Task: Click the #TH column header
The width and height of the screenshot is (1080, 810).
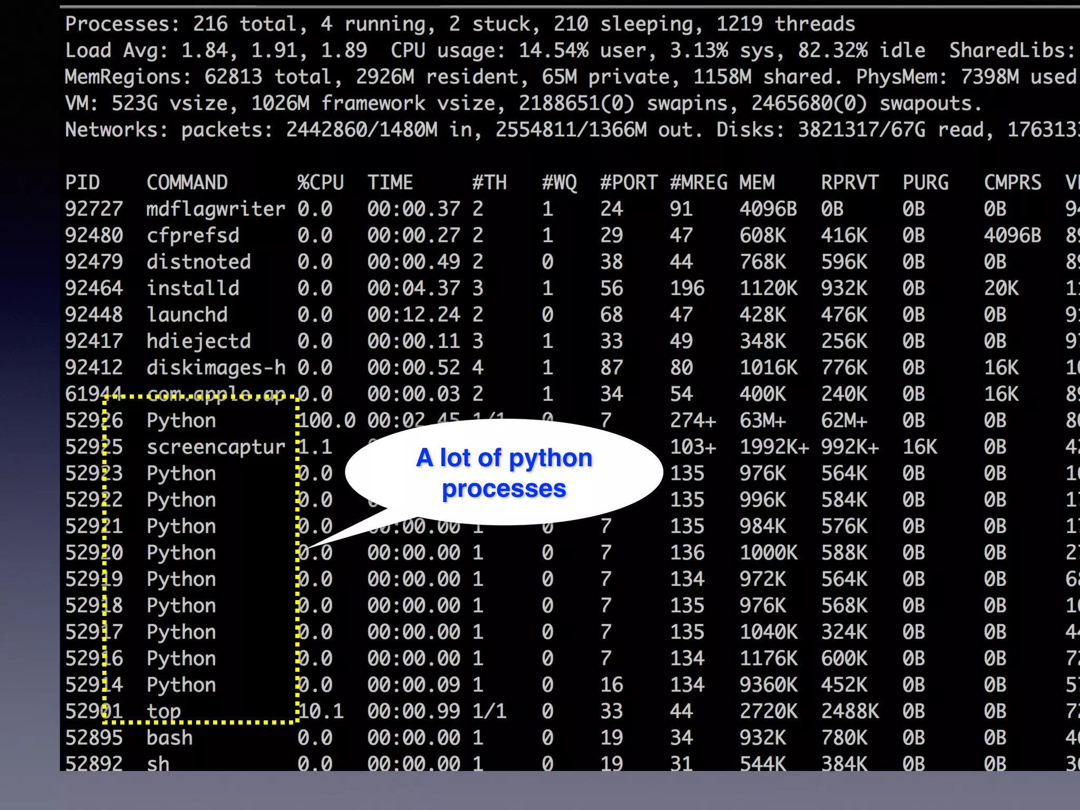Action: coord(489,182)
